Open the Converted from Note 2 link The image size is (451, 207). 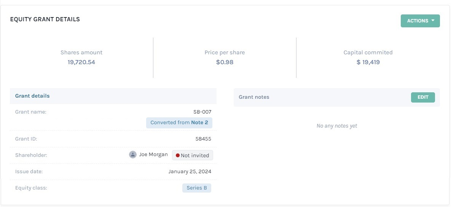coord(179,123)
